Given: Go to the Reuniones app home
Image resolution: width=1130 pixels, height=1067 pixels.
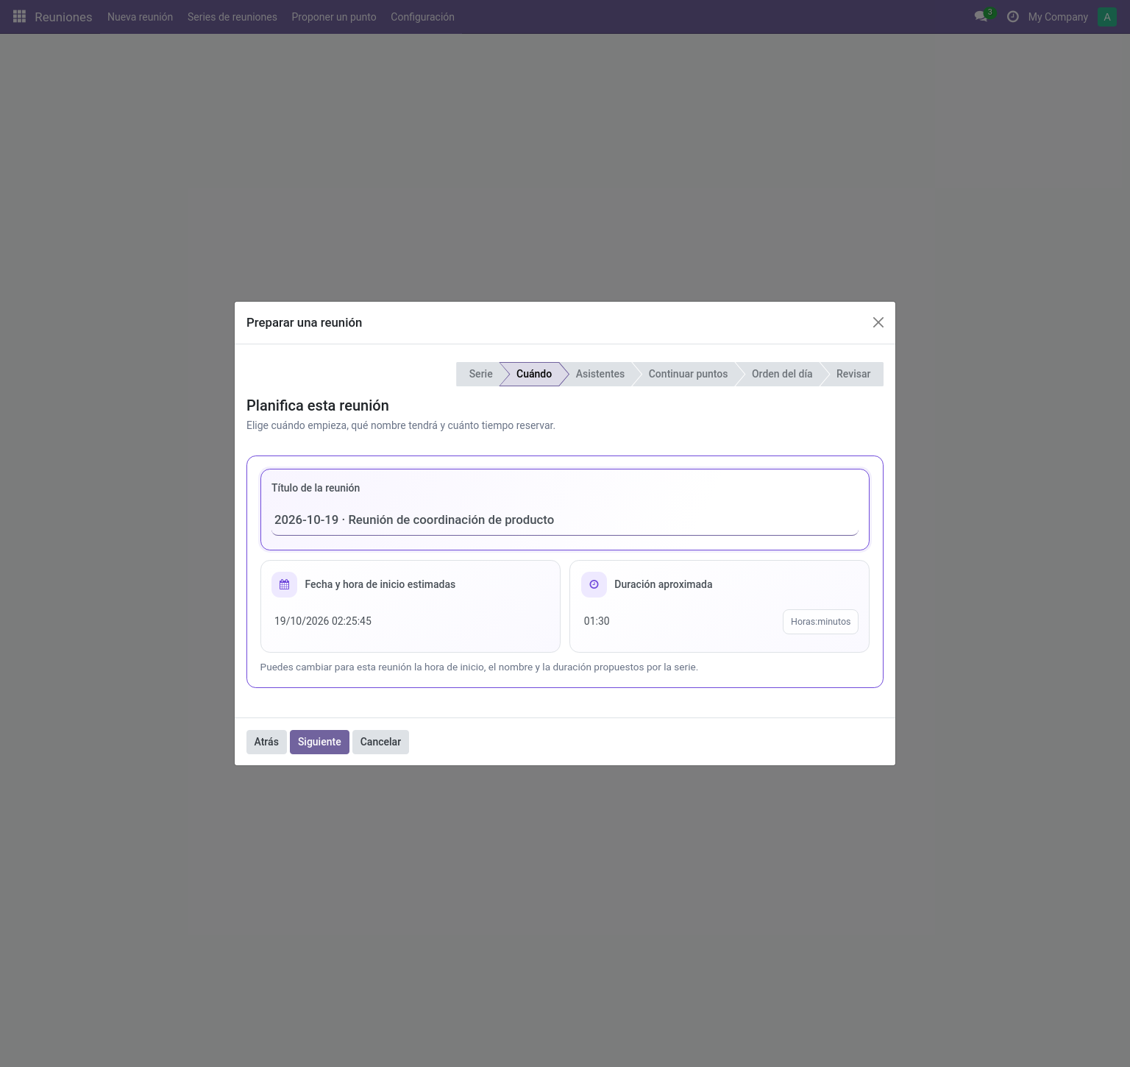Looking at the screenshot, I should pyautogui.click(x=63, y=17).
